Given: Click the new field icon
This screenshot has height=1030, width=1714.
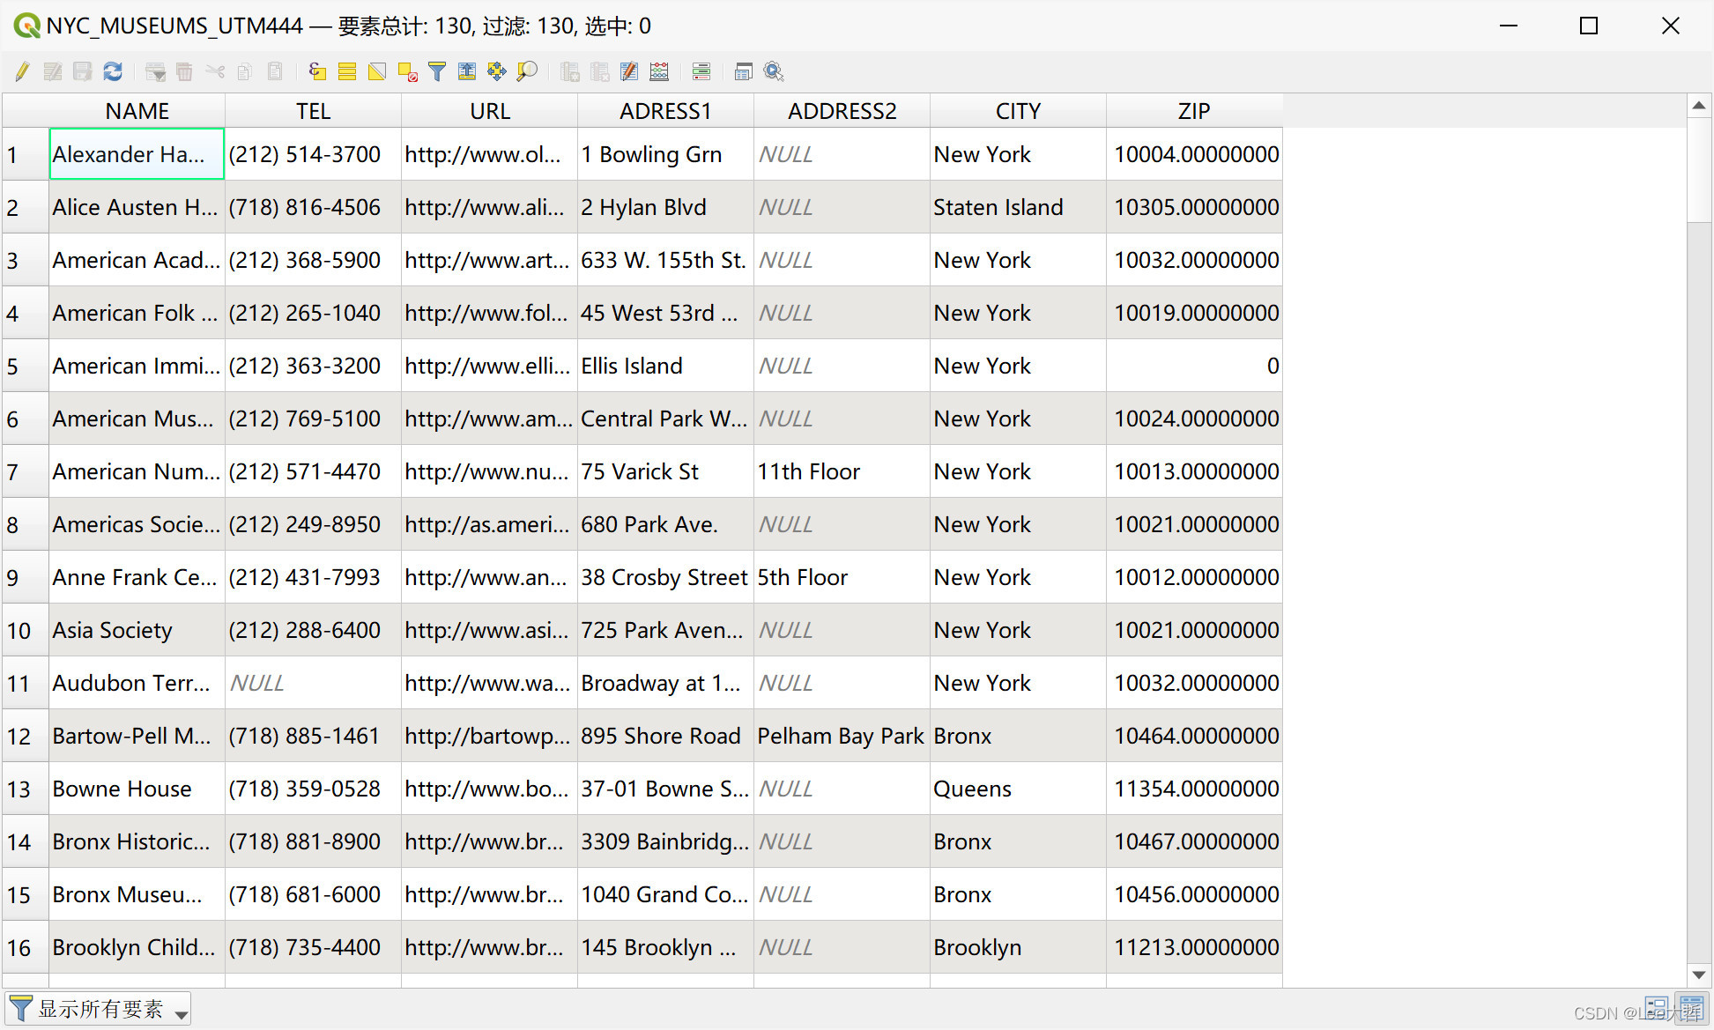Looking at the screenshot, I should click(x=570, y=71).
